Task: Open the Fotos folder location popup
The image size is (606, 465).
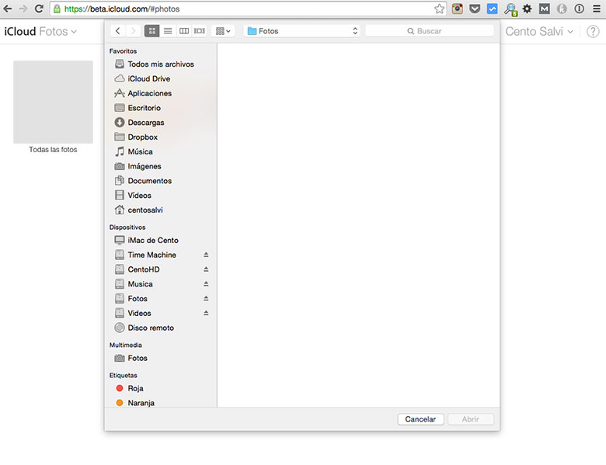Action: pyautogui.click(x=302, y=31)
